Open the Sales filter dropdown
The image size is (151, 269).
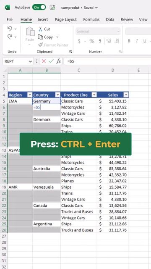[x=126, y=95]
